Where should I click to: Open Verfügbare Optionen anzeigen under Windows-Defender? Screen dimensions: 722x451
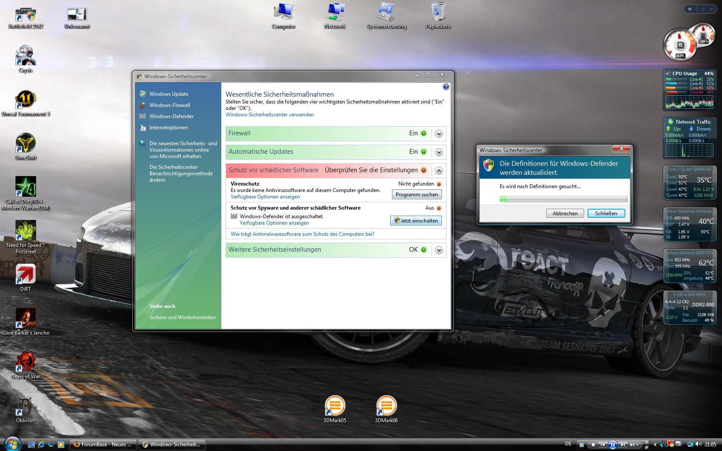274,223
